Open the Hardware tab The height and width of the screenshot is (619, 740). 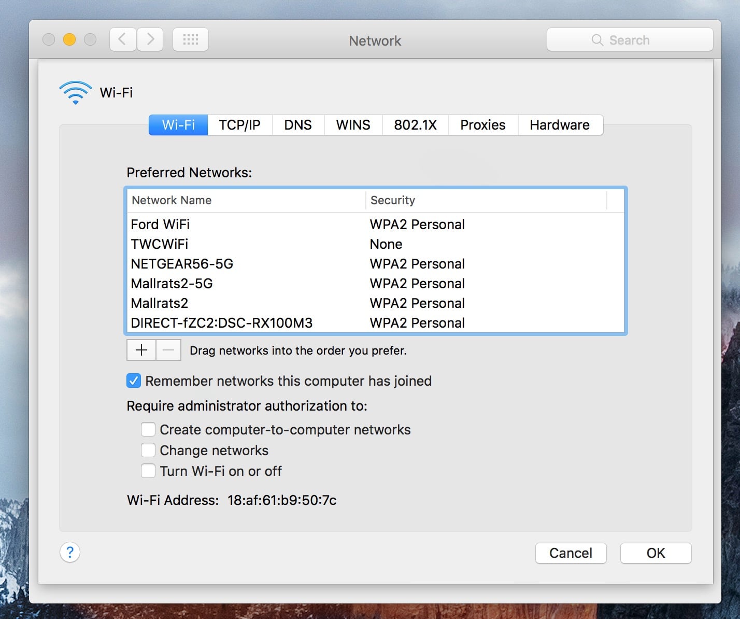pyautogui.click(x=560, y=125)
